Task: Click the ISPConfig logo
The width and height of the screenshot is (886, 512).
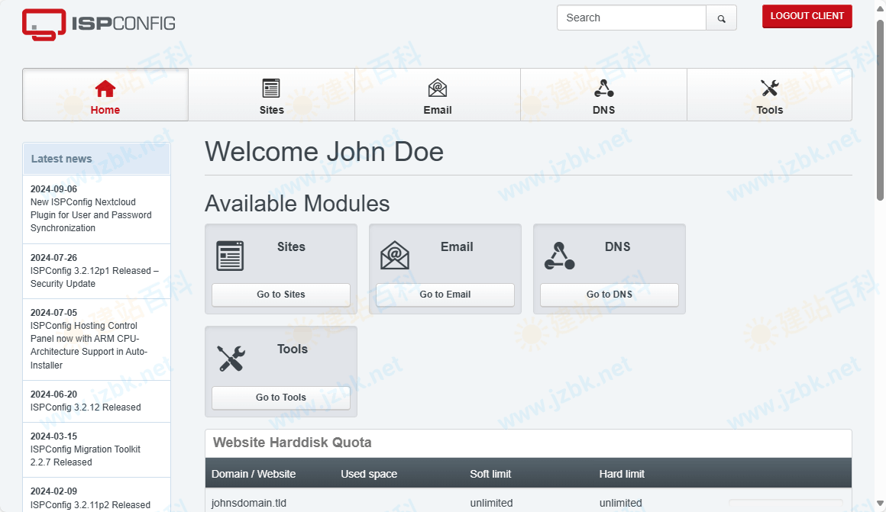Action: pyautogui.click(x=99, y=24)
